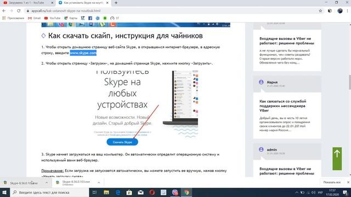Open the Карты (Maps) bookmark

click(x=71, y=18)
